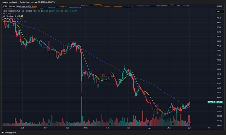Click the 500.00 price scale label
Screen dimensions: 226x135
tap(219, 97)
